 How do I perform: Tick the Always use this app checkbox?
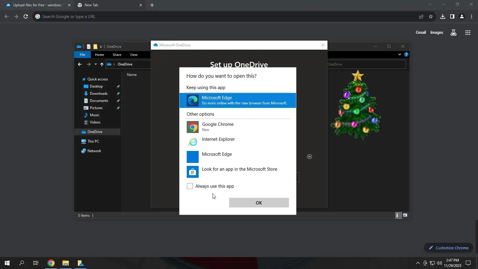tap(190, 186)
